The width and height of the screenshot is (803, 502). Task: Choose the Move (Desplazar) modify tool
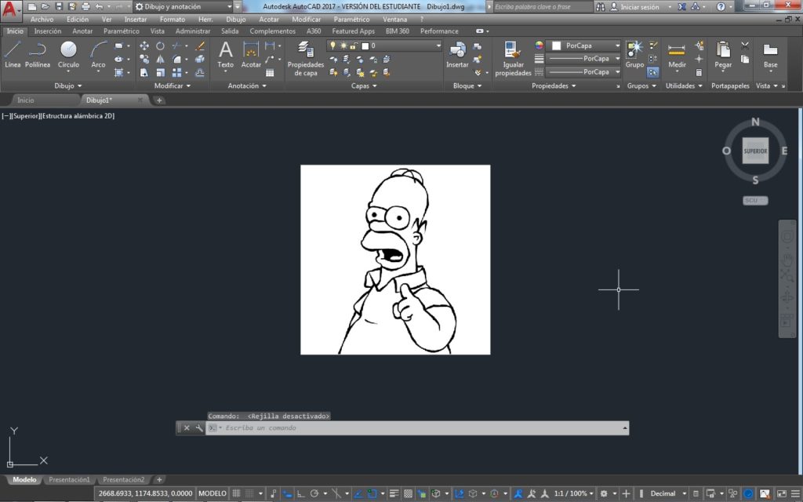pyautogui.click(x=144, y=45)
